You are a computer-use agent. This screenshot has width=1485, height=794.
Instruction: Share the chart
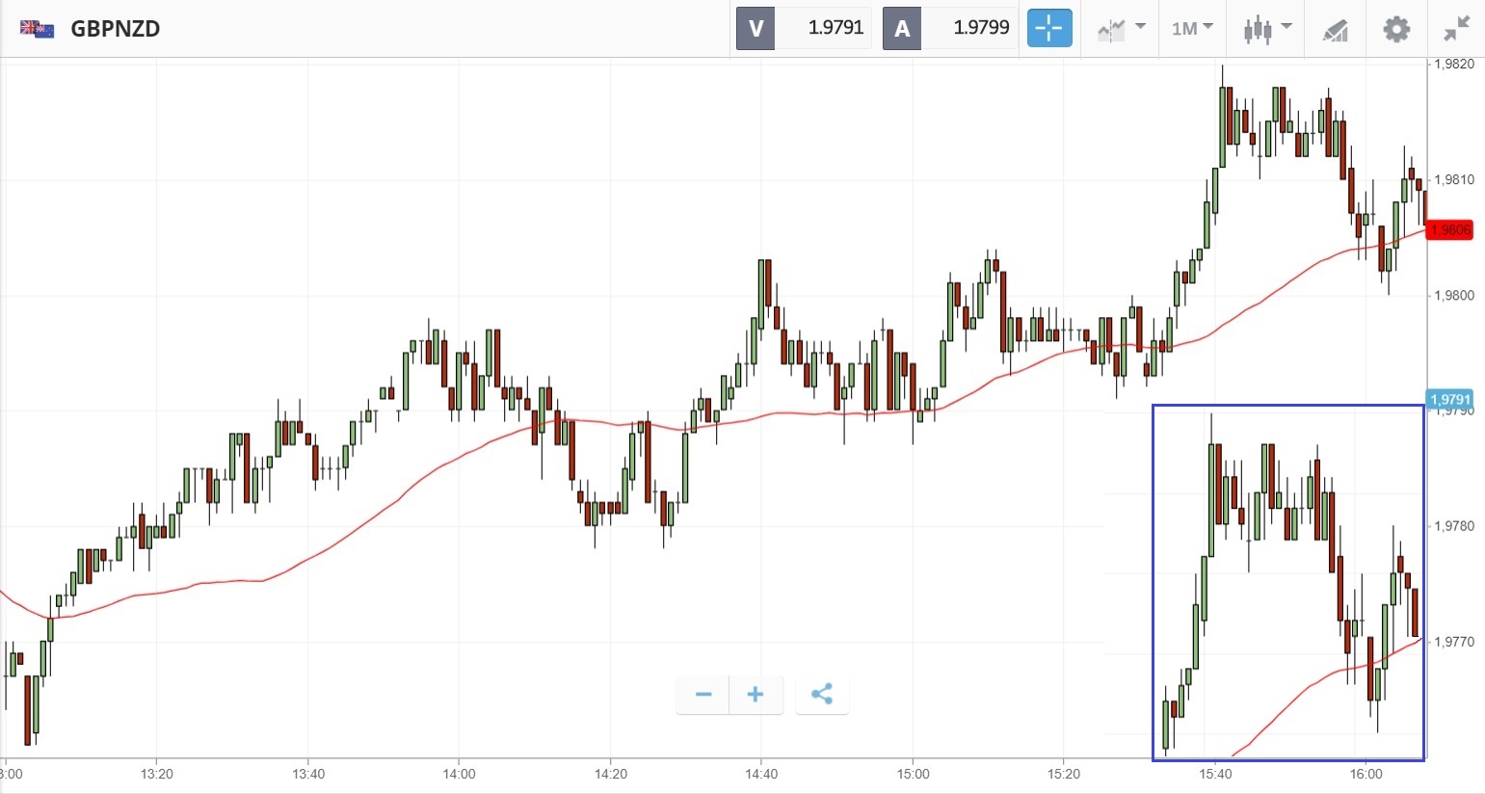(x=822, y=694)
